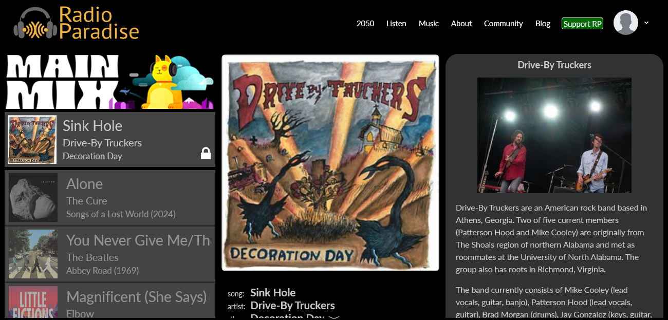Click 'You Never Give Me' song title
This screenshot has width=668, height=320.
coord(139,240)
